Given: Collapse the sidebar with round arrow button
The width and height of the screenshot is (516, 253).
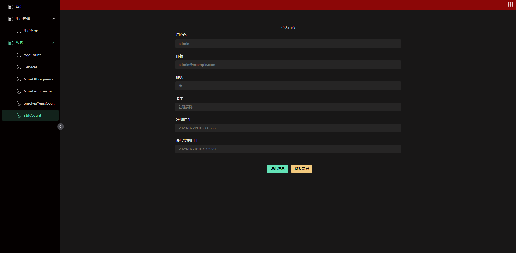Looking at the screenshot, I should [x=60, y=126].
